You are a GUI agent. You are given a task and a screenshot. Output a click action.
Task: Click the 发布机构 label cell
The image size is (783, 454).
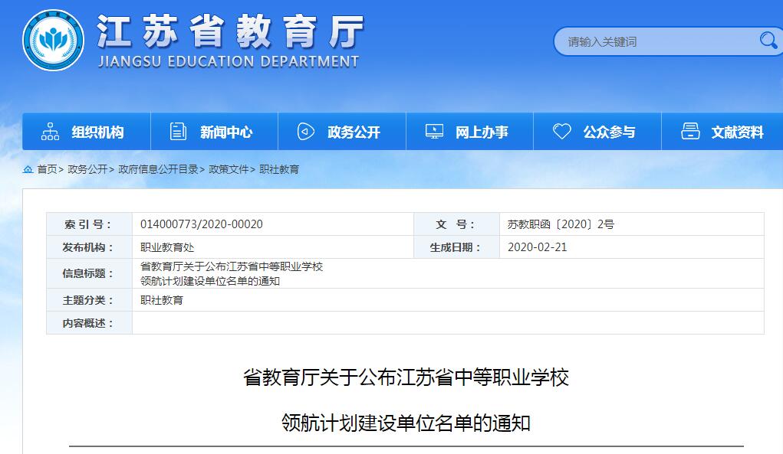tap(90, 247)
